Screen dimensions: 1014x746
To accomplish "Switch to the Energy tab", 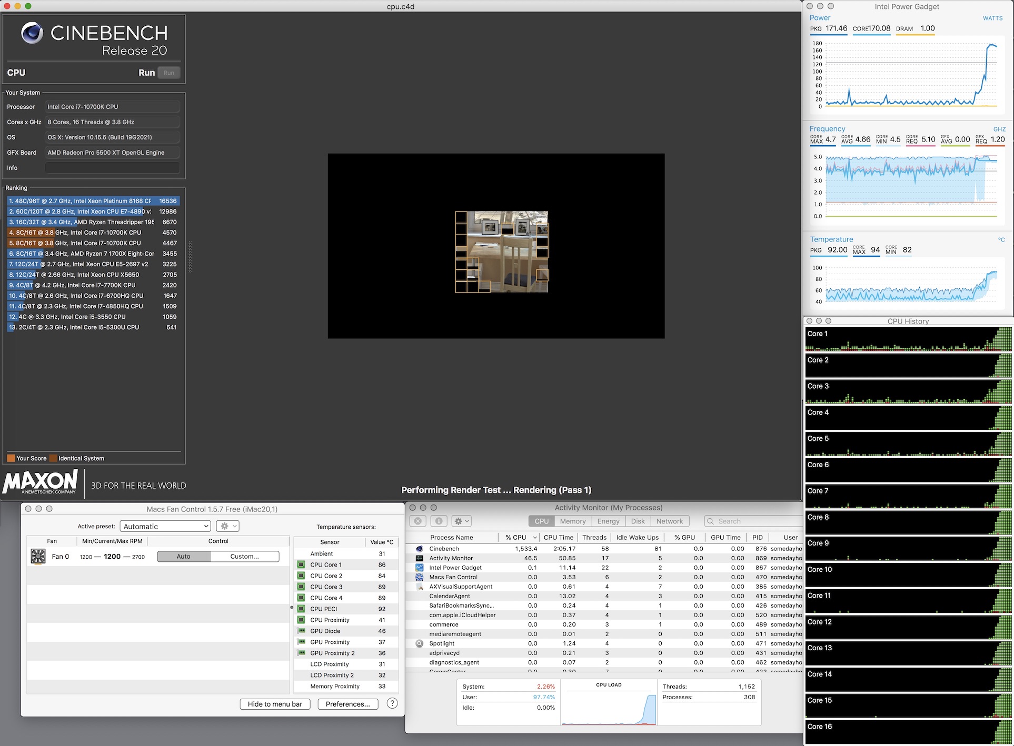I will pyautogui.click(x=608, y=521).
